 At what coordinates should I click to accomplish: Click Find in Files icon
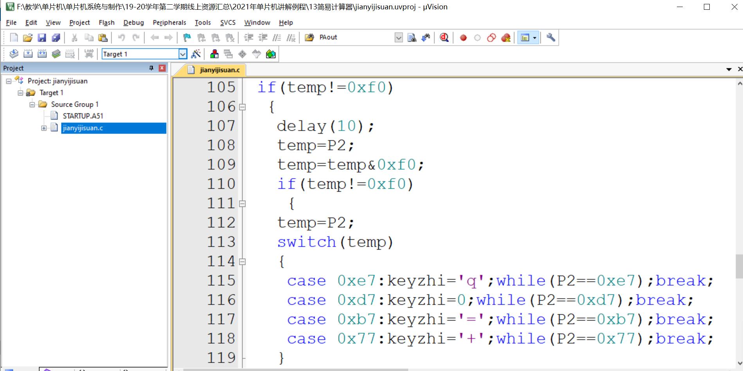[309, 37]
